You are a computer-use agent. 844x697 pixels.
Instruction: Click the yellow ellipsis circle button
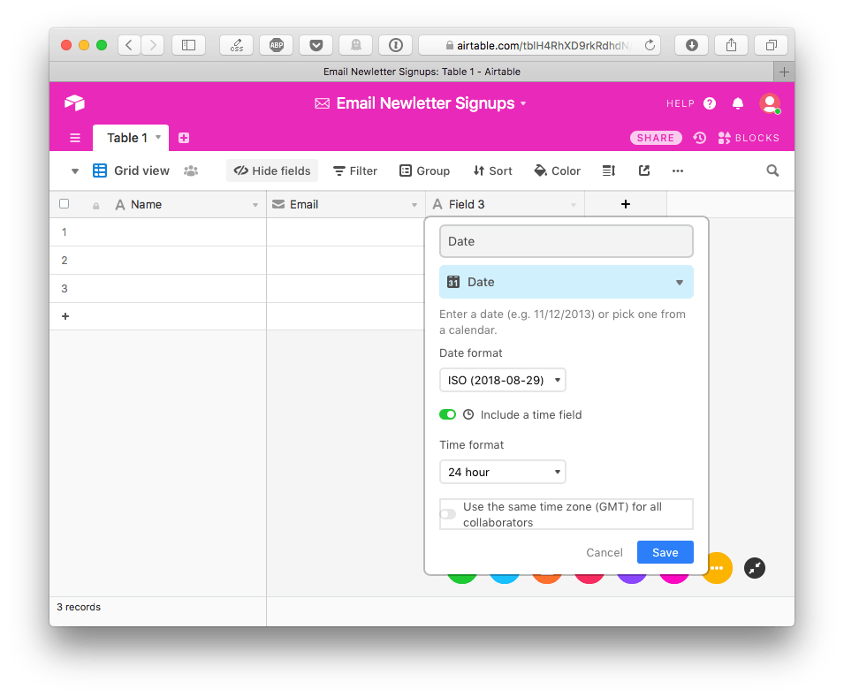pos(717,568)
